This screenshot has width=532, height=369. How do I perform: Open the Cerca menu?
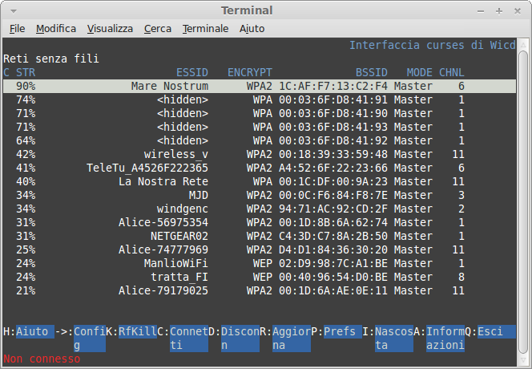(x=157, y=28)
